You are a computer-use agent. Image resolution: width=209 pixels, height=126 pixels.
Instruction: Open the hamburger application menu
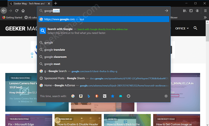pyautogui.click(x=205, y=11)
